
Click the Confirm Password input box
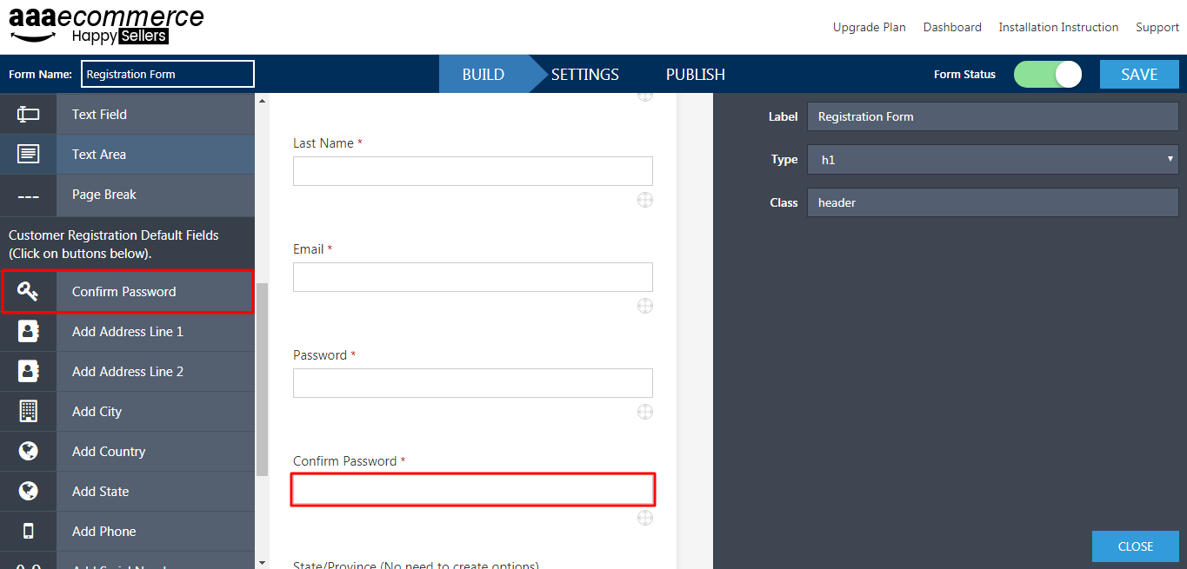(473, 490)
